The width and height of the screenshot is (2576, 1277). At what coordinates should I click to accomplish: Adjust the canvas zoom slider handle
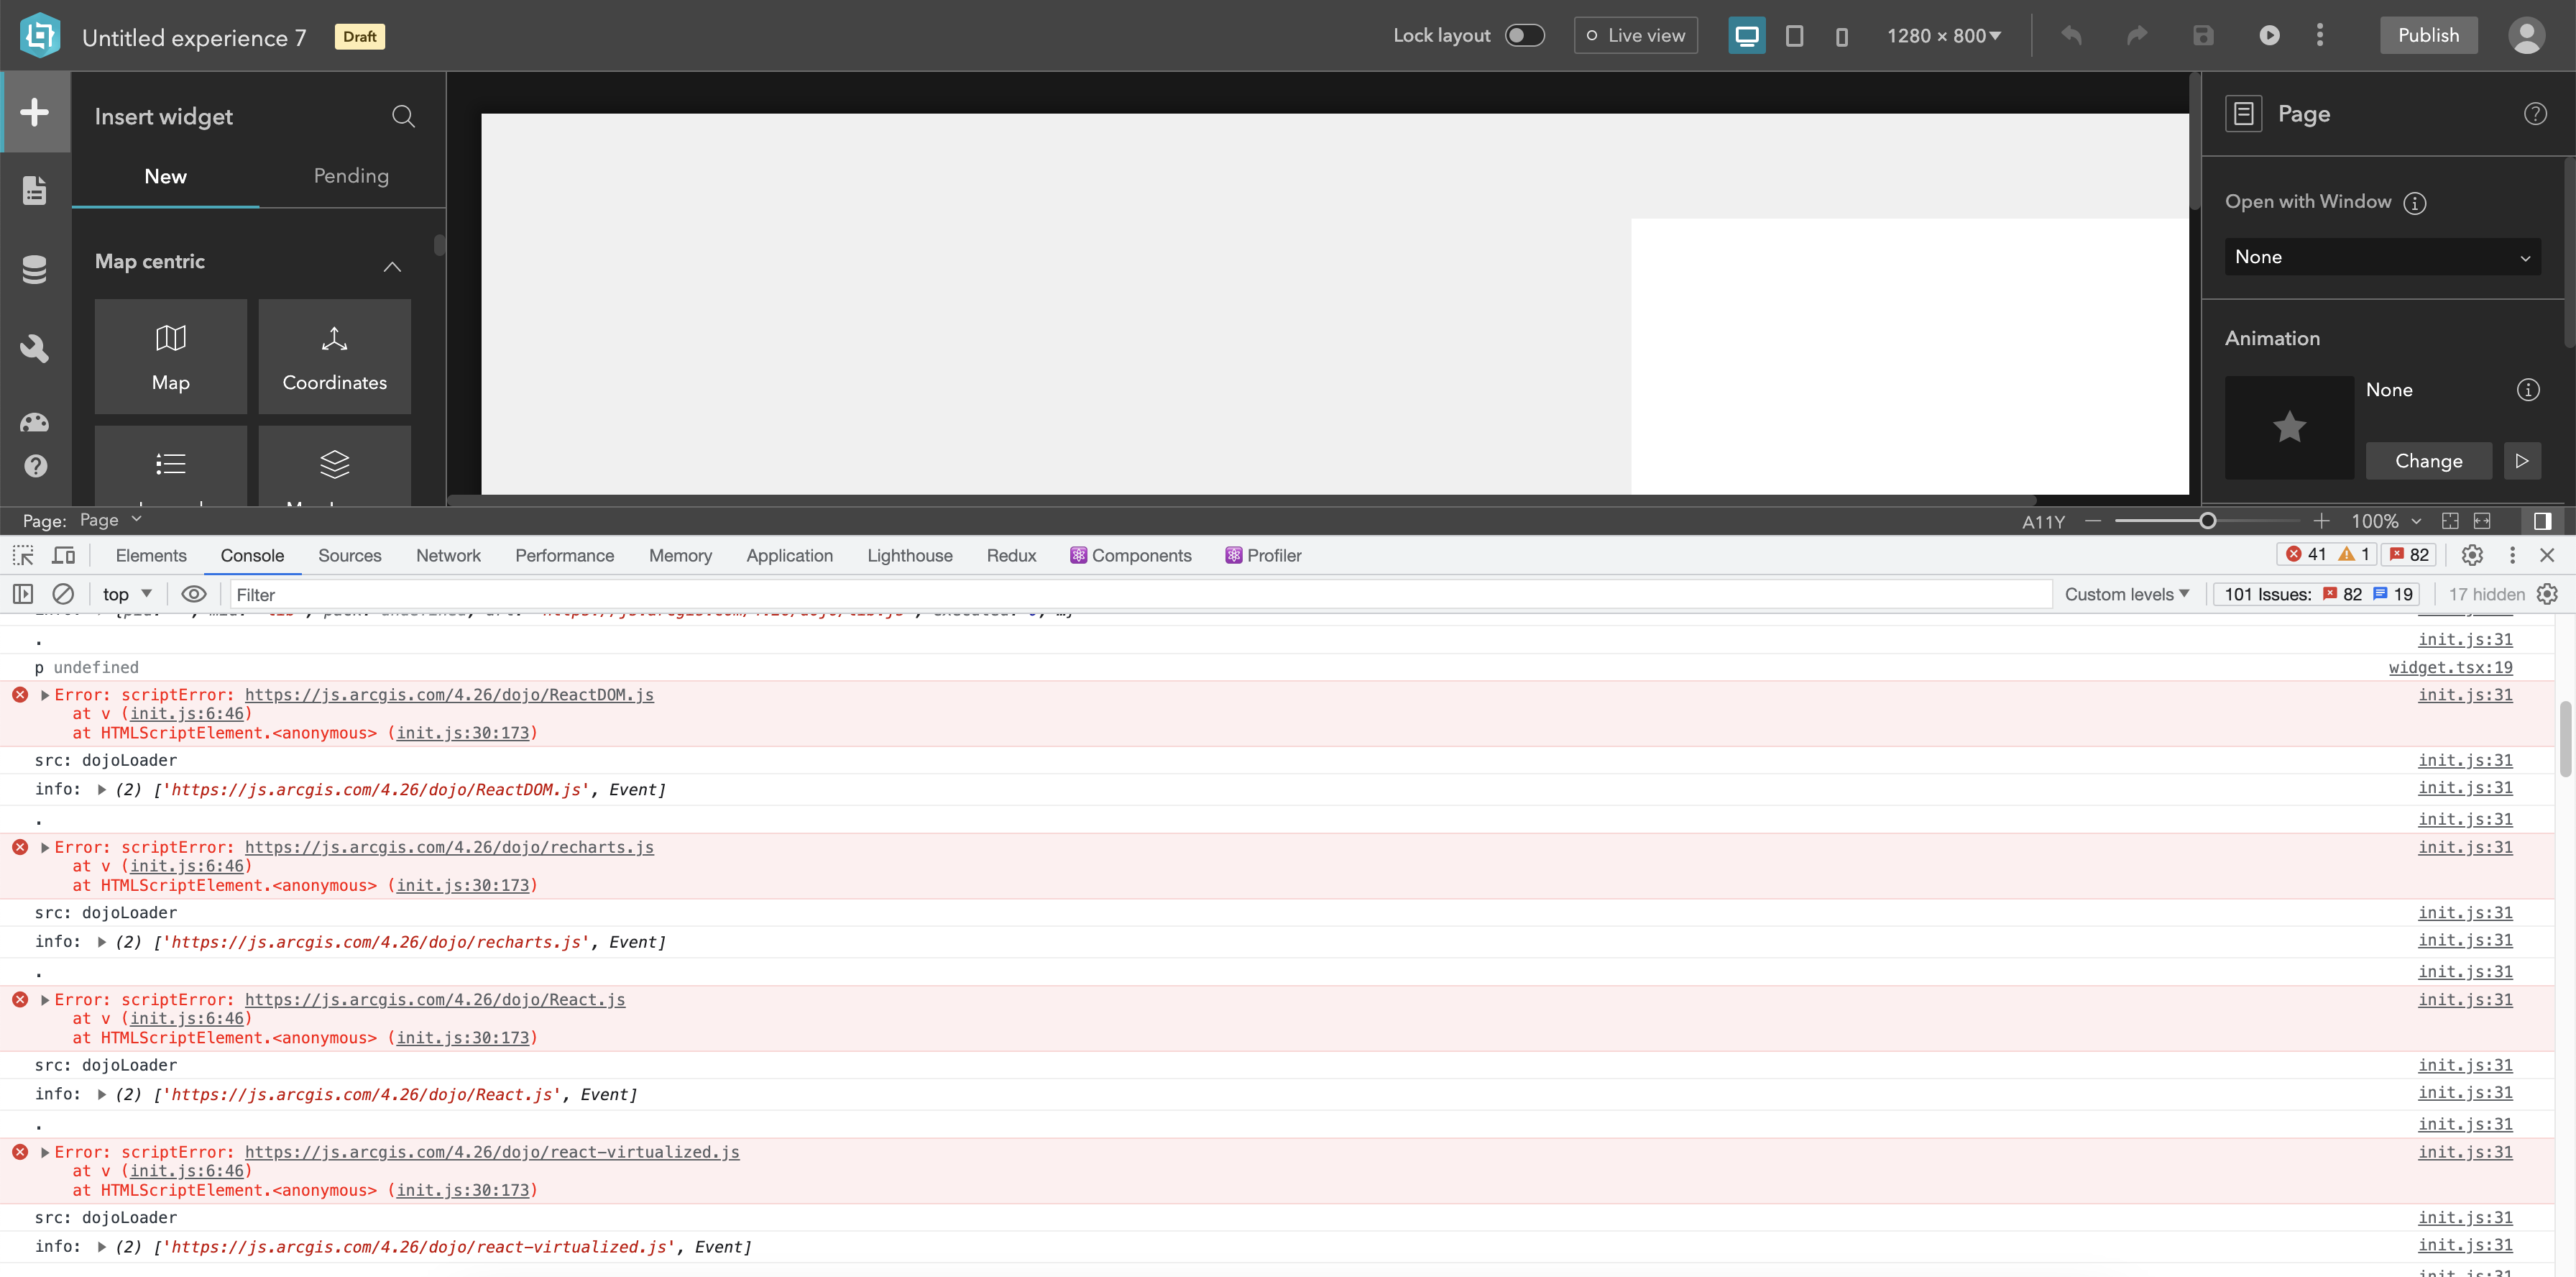pyautogui.click(x=2207, y=521)
